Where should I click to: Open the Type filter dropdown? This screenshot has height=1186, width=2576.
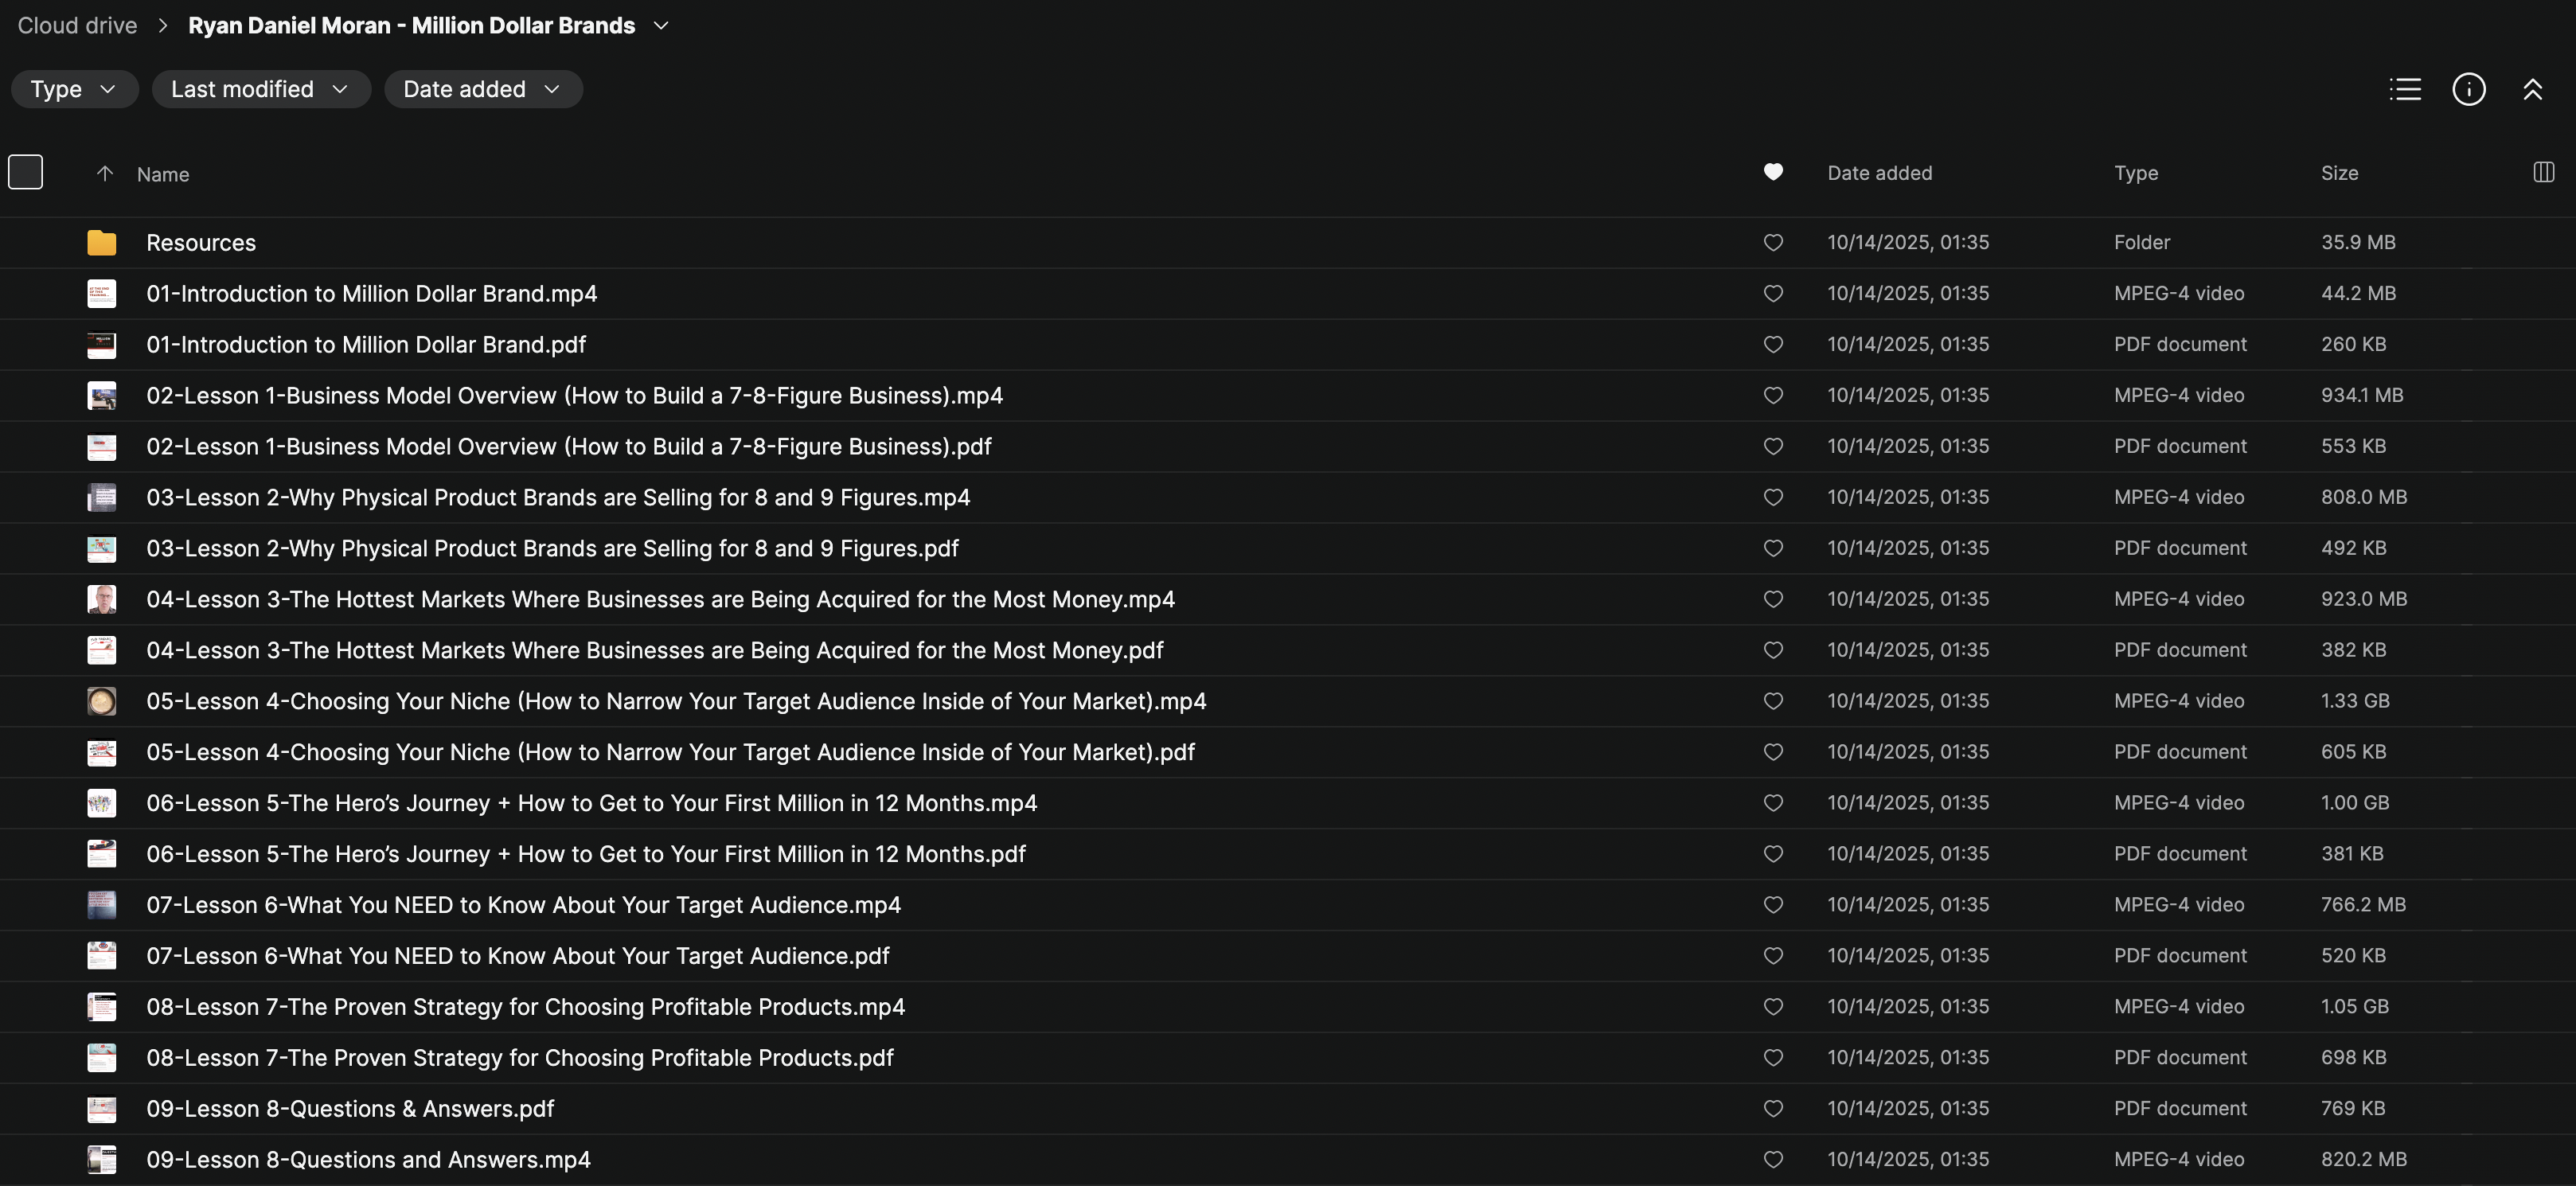coord(74,89)
